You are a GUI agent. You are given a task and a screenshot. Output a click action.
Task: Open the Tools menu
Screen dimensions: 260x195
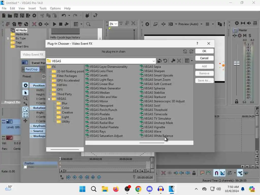(x=43, y=8)
